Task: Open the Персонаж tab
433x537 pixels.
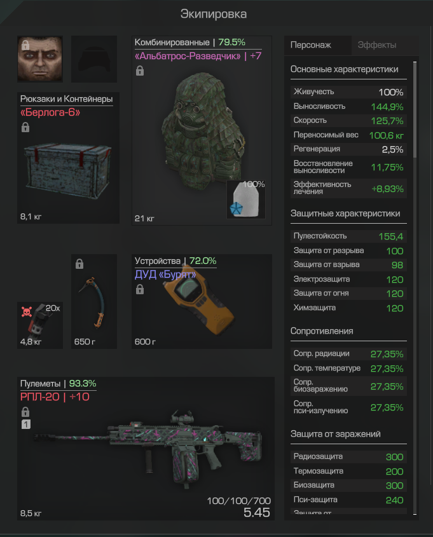Action: pos(311,45)
